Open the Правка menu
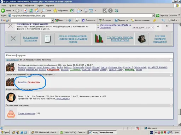Screen dimensions: 181x135 tap(12, 6)
